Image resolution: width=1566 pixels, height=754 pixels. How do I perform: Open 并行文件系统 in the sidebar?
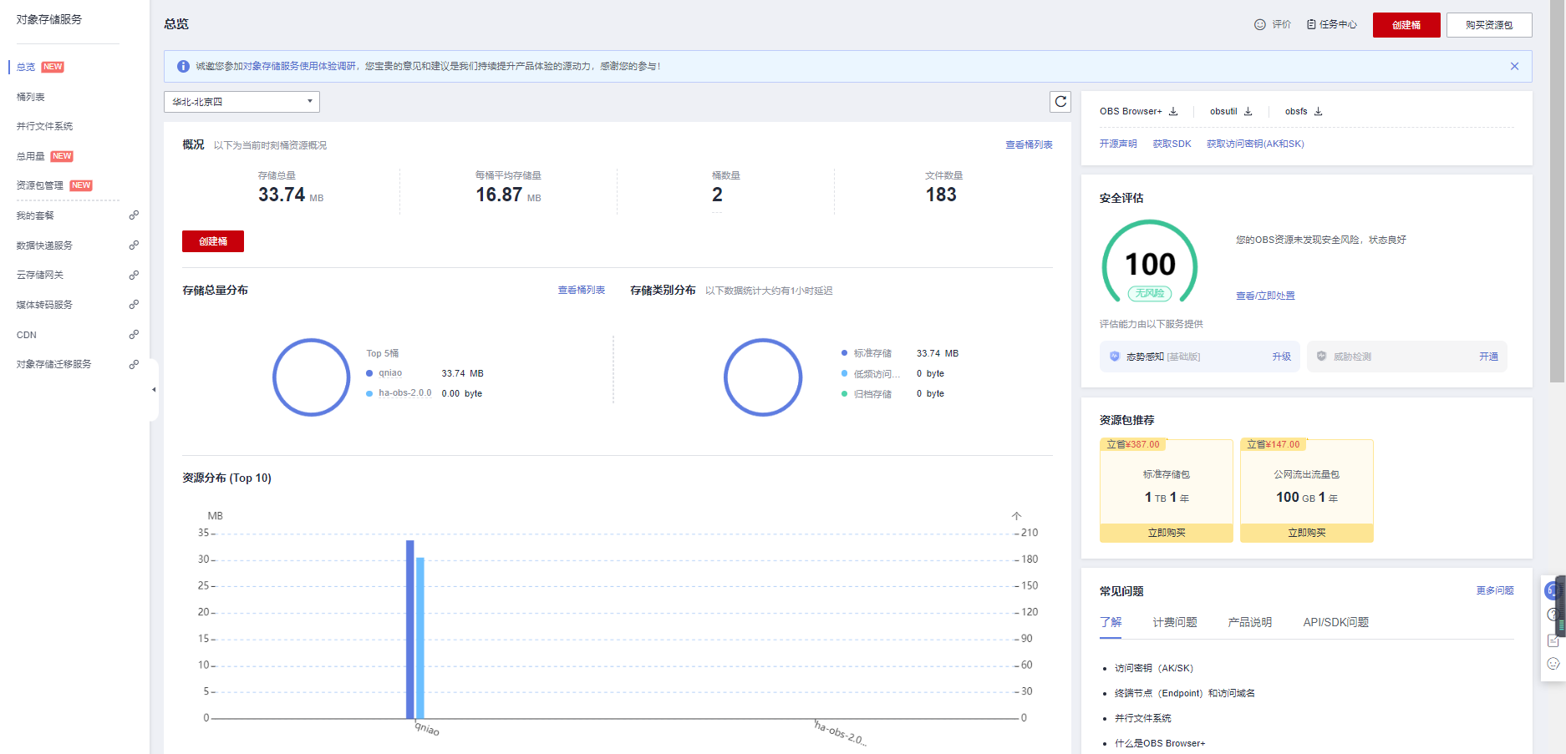(45, 126)
